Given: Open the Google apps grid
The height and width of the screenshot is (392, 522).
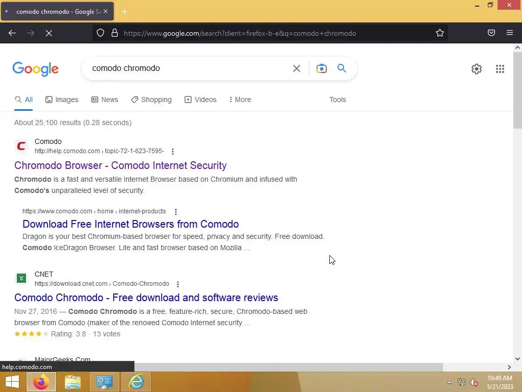Looking at the screenshot, I should (500, 69).
